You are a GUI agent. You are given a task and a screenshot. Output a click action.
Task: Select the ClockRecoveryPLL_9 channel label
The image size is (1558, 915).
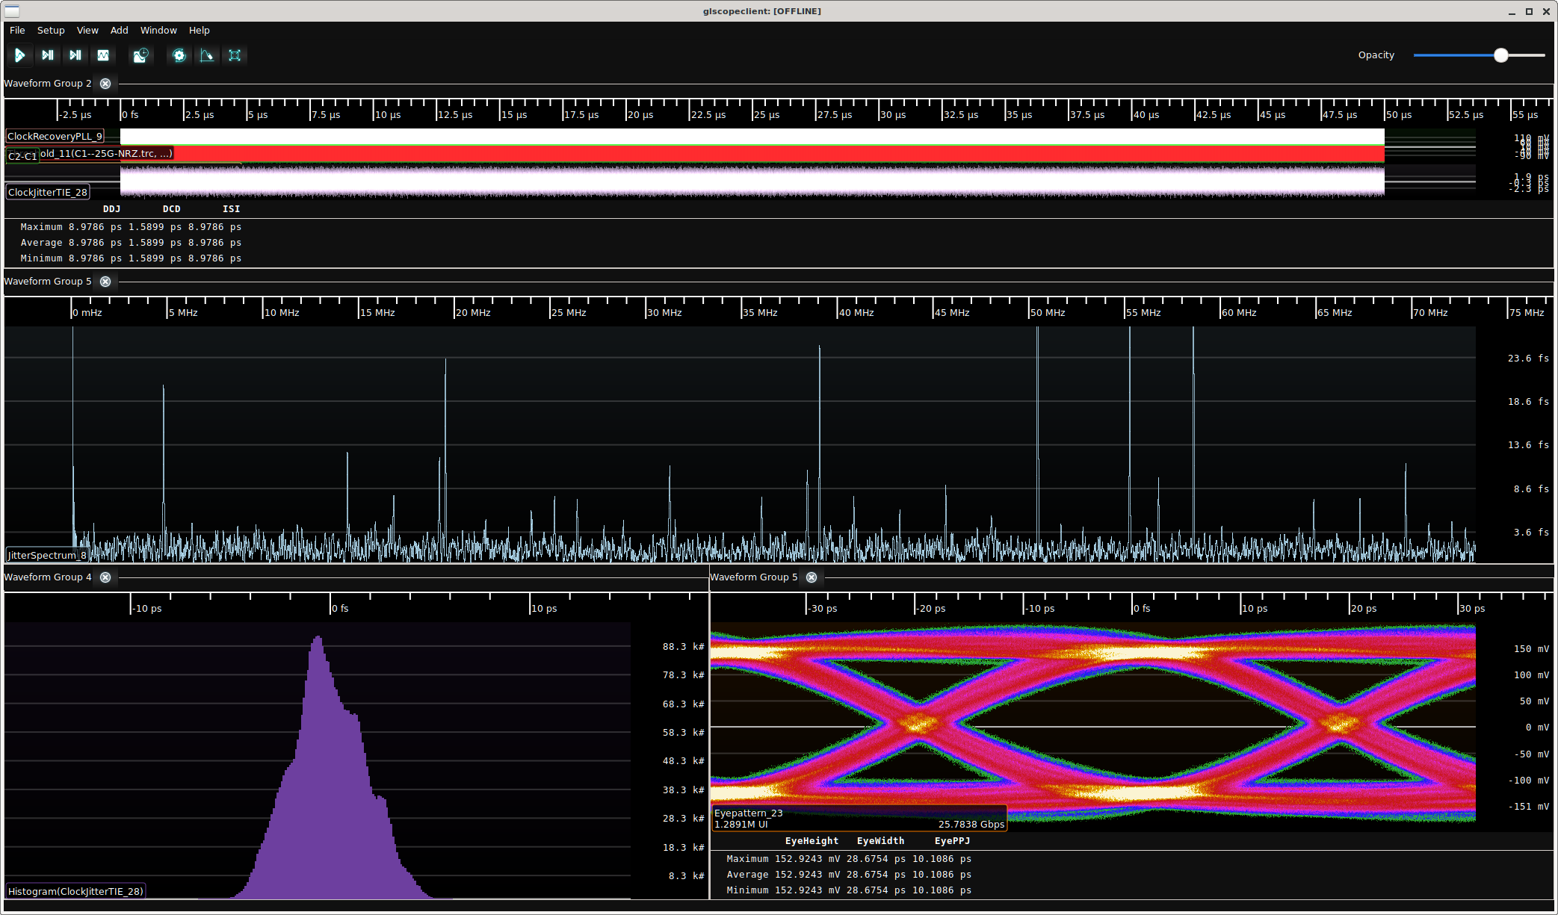pyautogui.click(x=55, y=136)
